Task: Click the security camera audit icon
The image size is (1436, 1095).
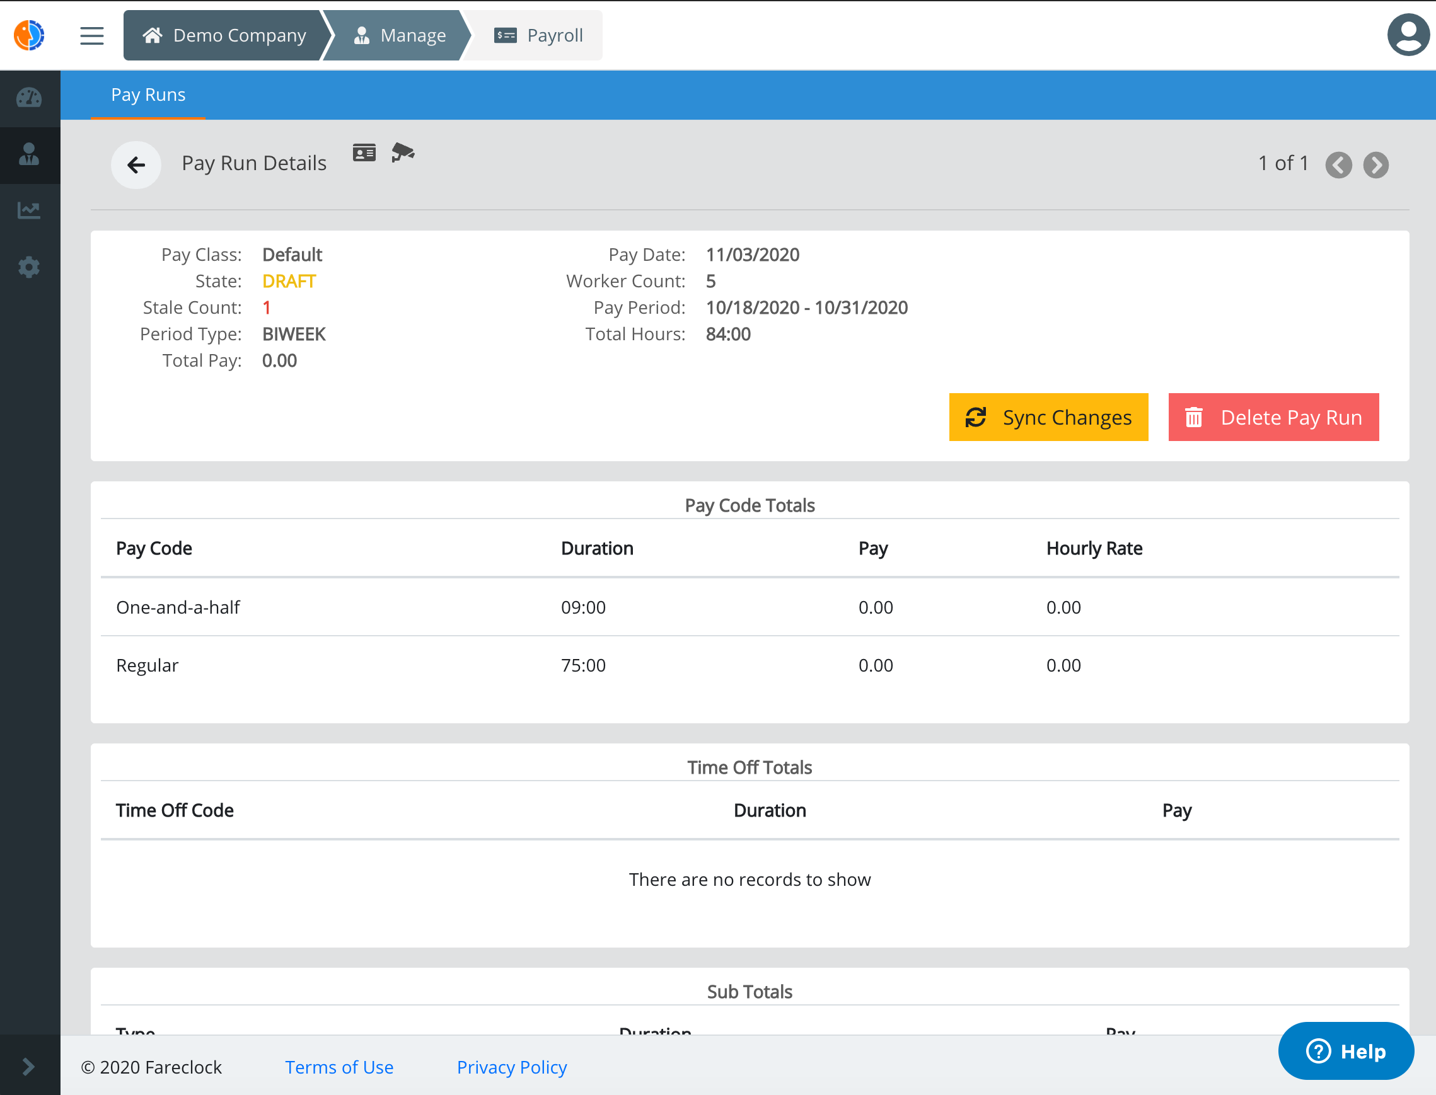Action: tap(402, 152)
